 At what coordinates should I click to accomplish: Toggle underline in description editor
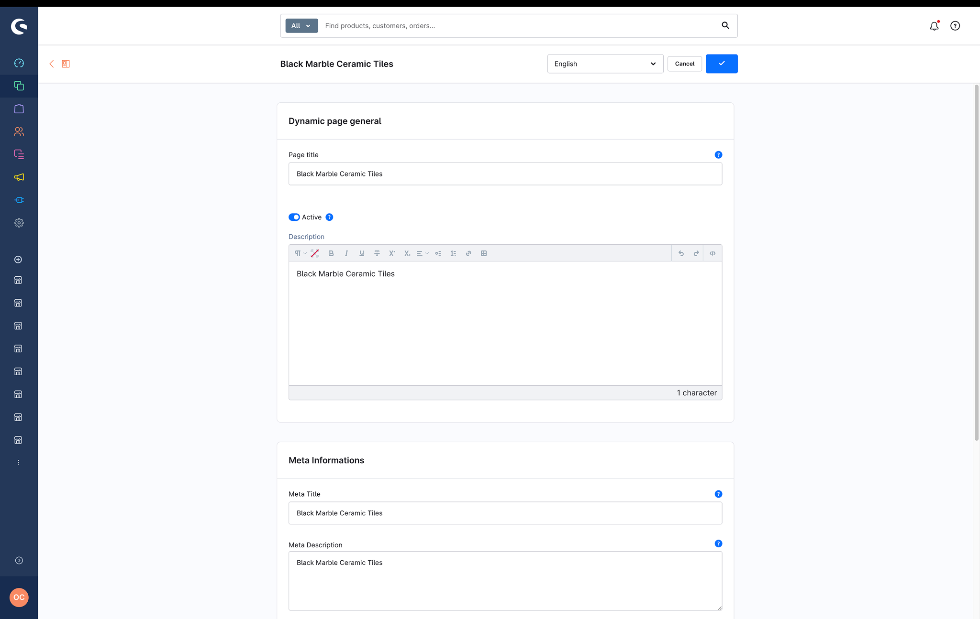362,253
